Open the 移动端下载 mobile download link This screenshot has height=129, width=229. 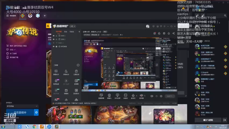click(x=12, y=57)
